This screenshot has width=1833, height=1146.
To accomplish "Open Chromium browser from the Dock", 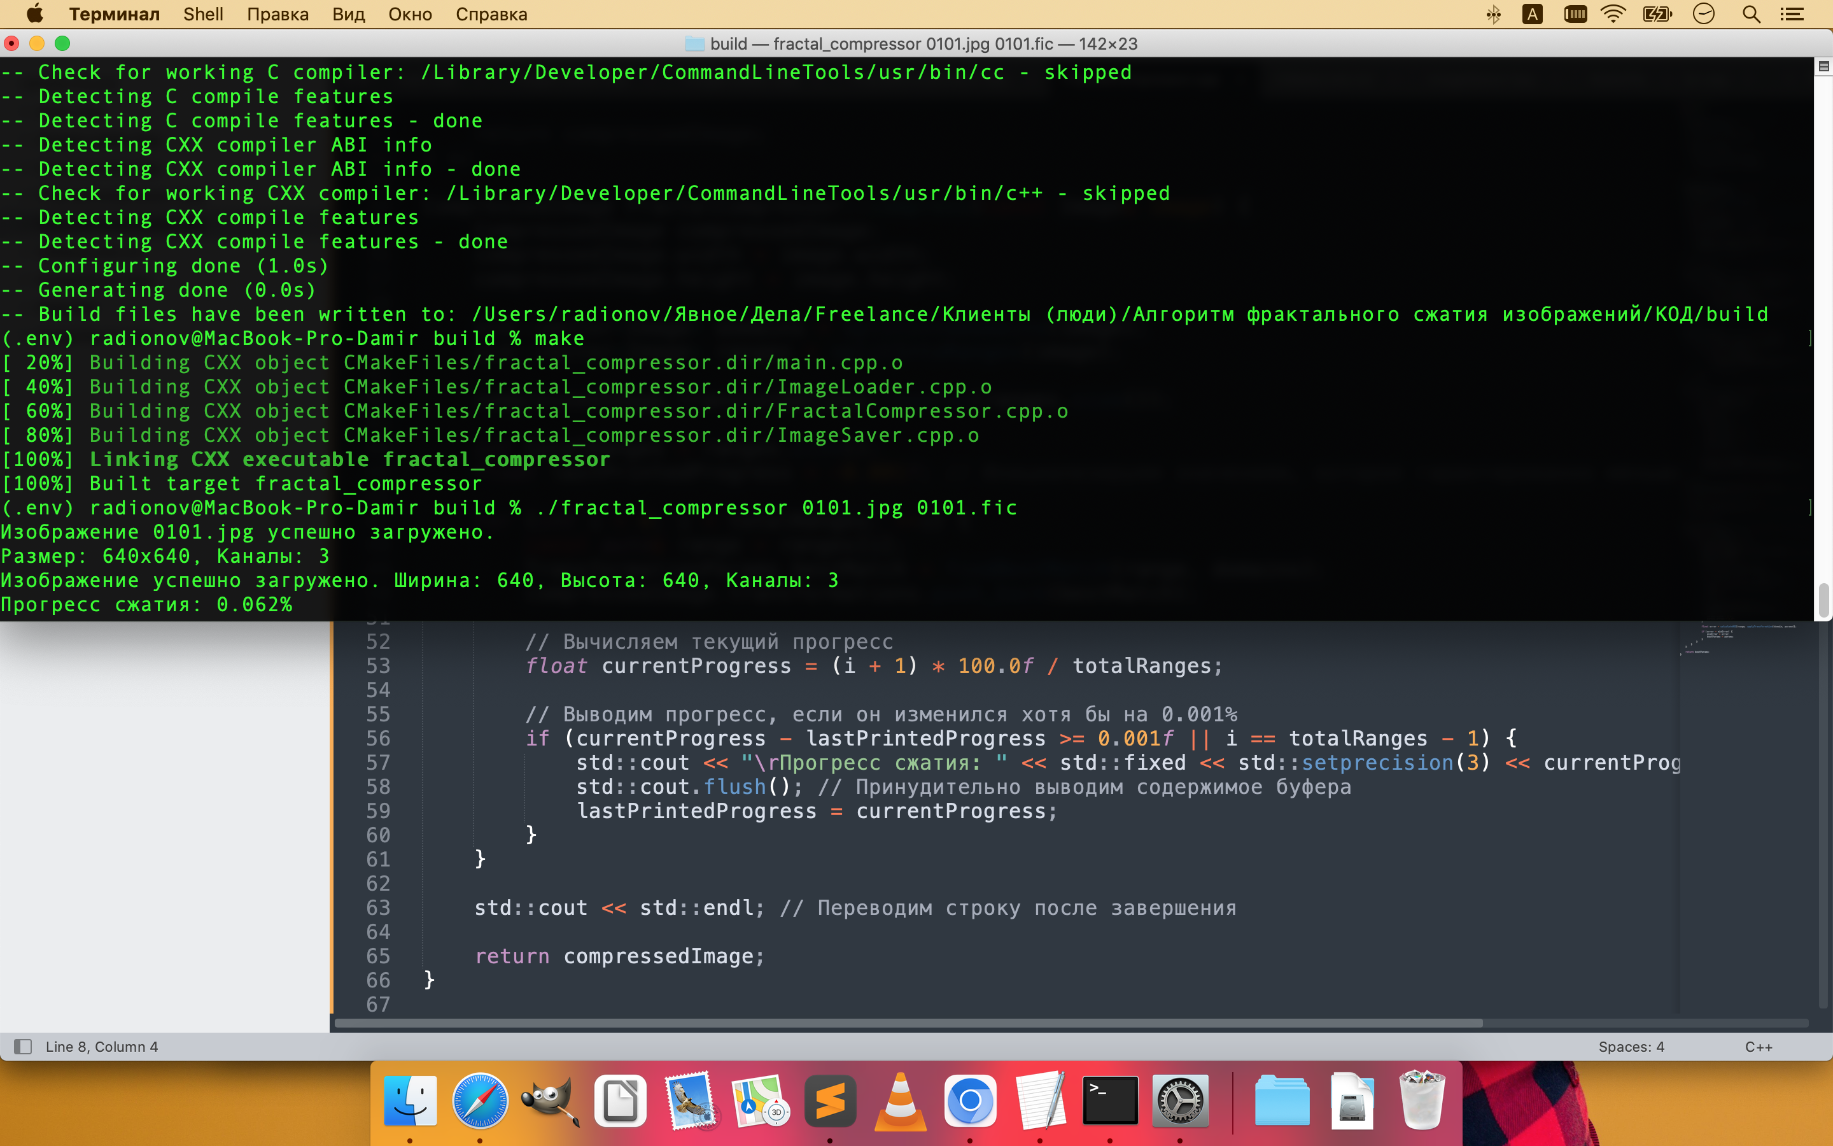I will coord(970,1101).
